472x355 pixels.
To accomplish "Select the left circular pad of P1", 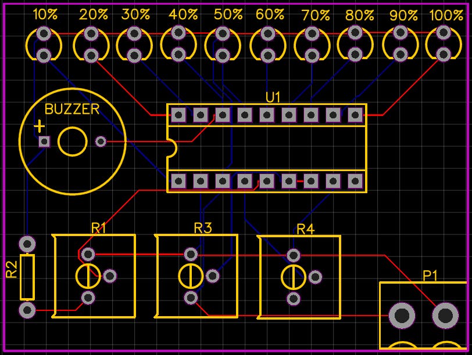I will [x=401, y=317].
